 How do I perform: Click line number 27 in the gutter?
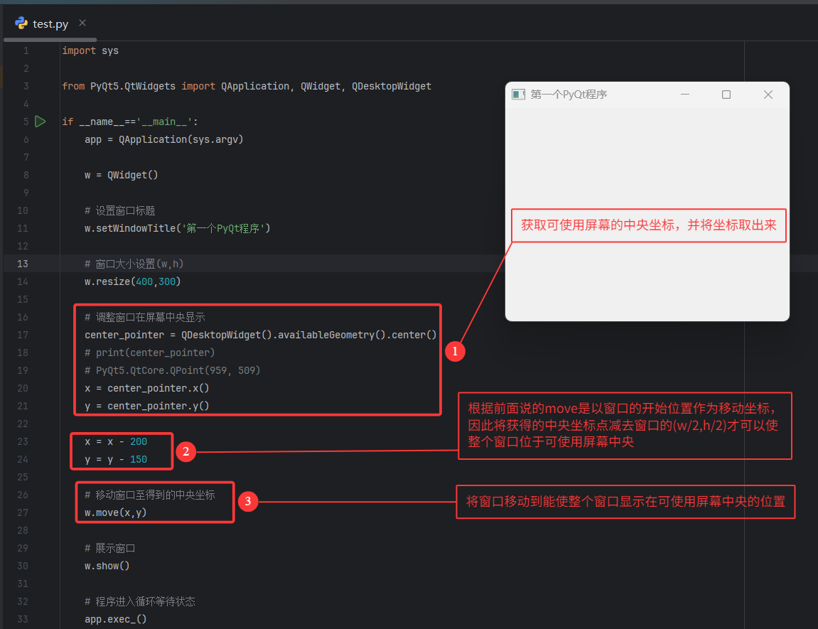tap(23, 512)
